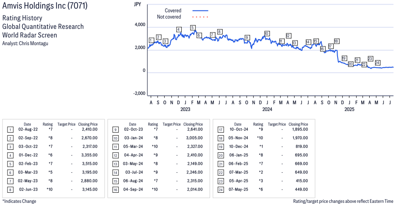Viewport: 398px width, 204px height.
Task: Click chart marker 16 on the chart
Action: tap(323, 49)
